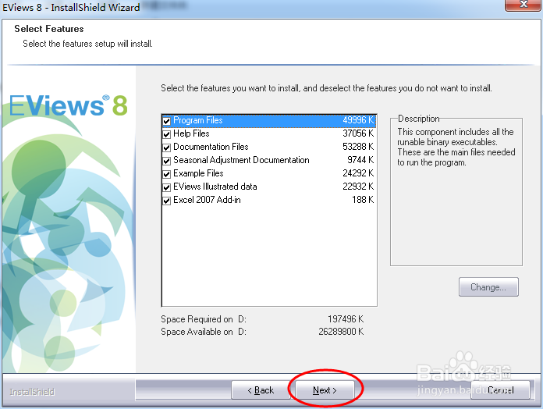This screenshot has width=543, height=409.
Task: Click the EViews 8 logo
Action: click(69, 105)
